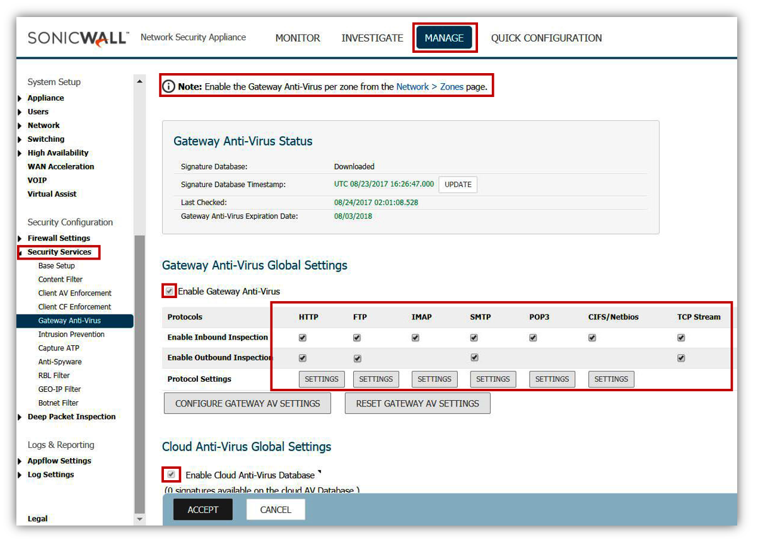Select Gateway Anti-Virus in sidebar
This screenshot has height=540, width=758.
click(75, 321)
